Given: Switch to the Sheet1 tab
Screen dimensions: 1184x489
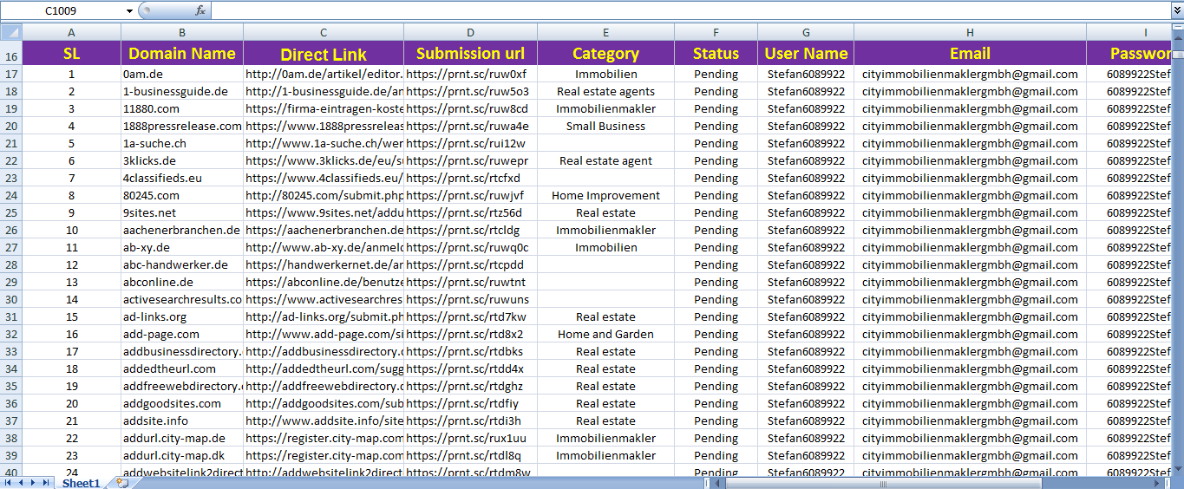Looking at the screenshot, I should (x=81, y=483).
